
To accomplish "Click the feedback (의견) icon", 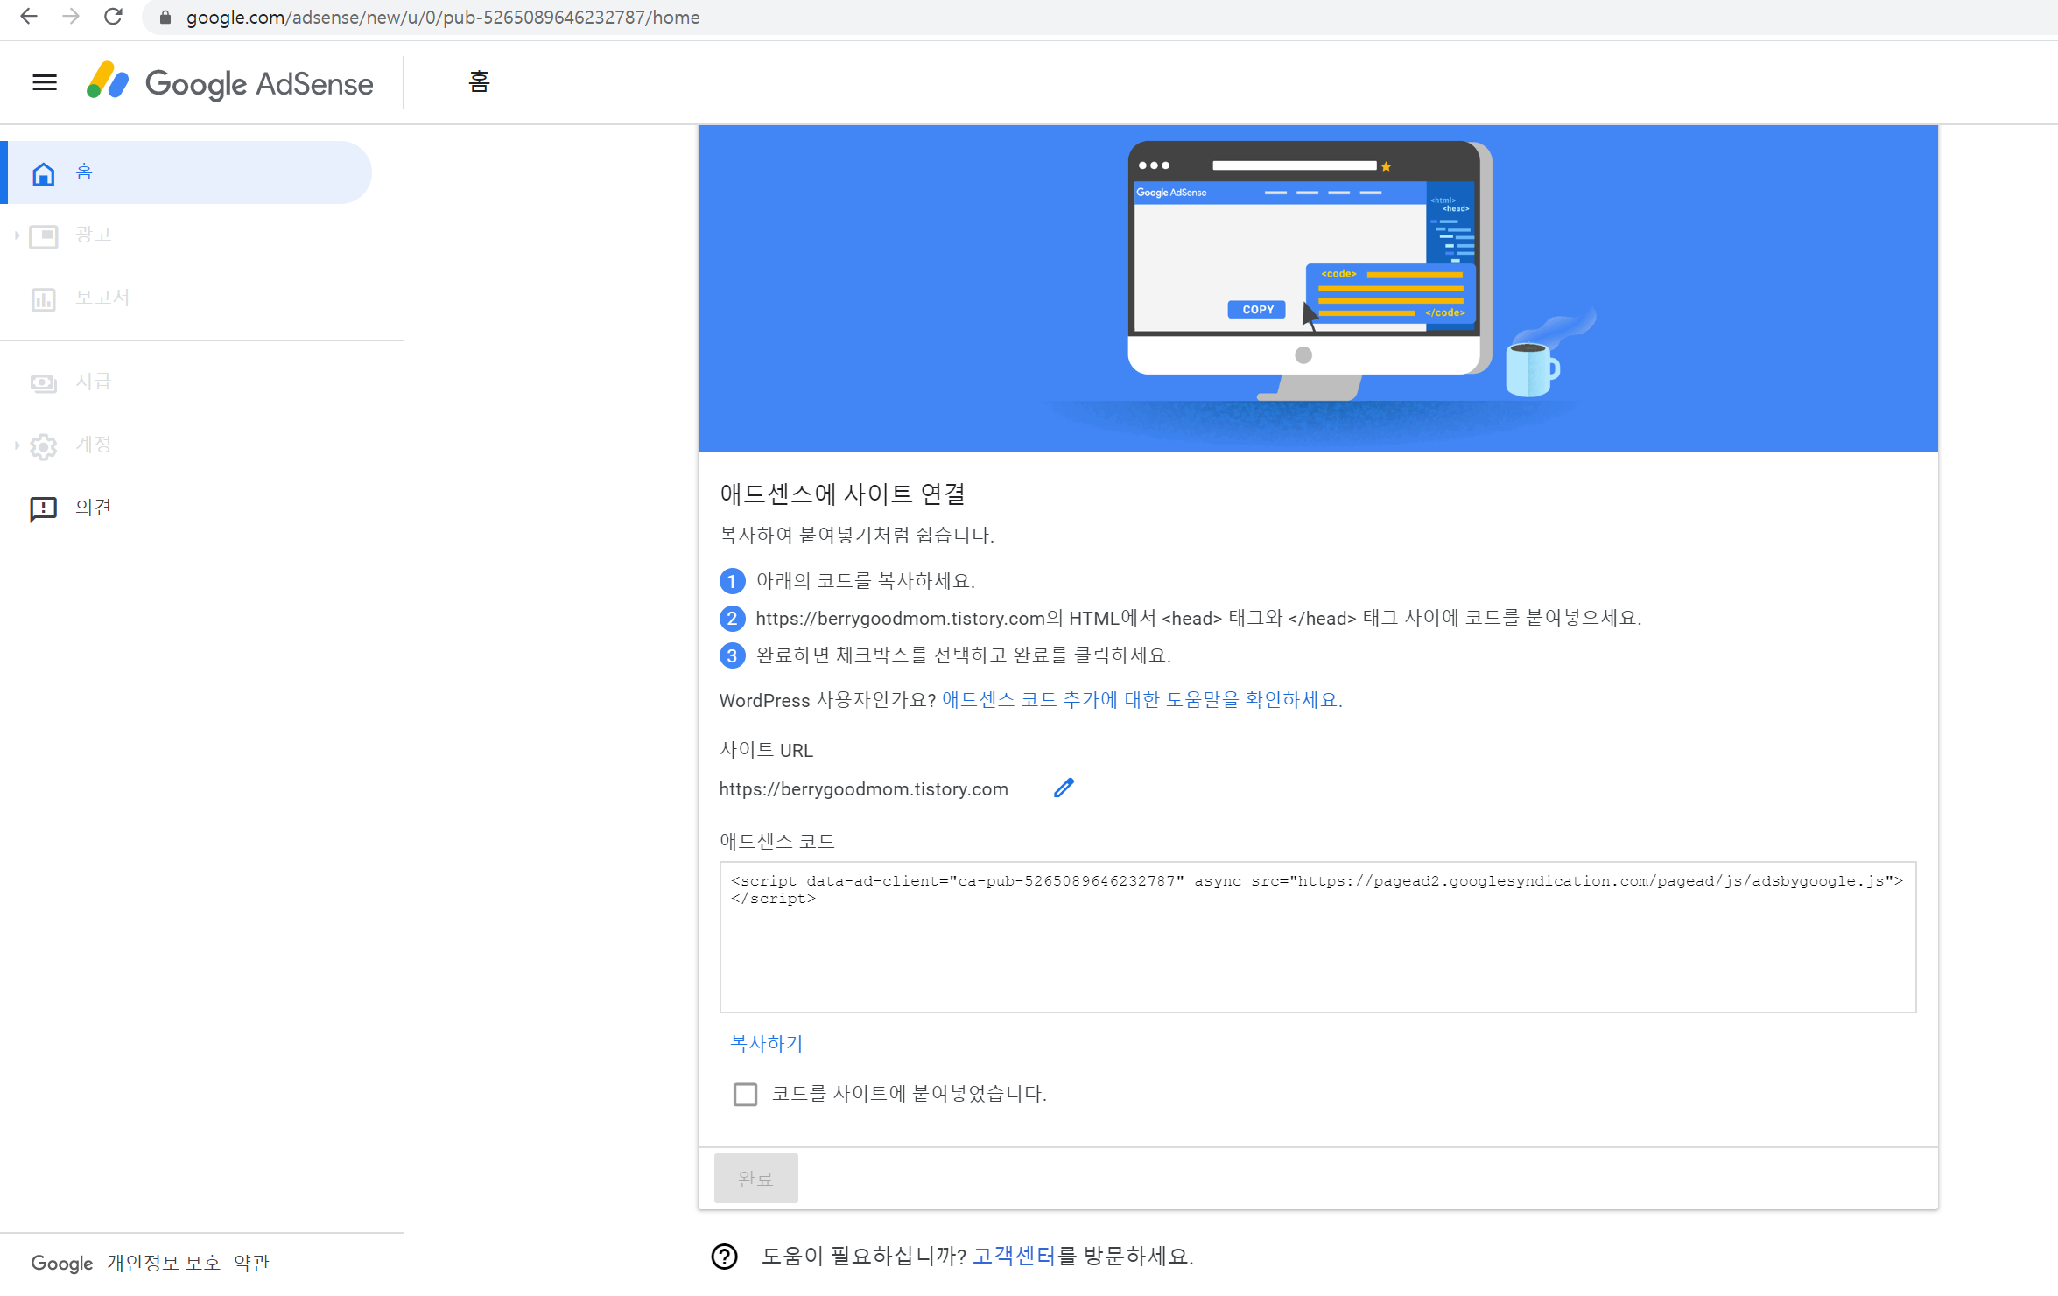I will pos(43,508).
